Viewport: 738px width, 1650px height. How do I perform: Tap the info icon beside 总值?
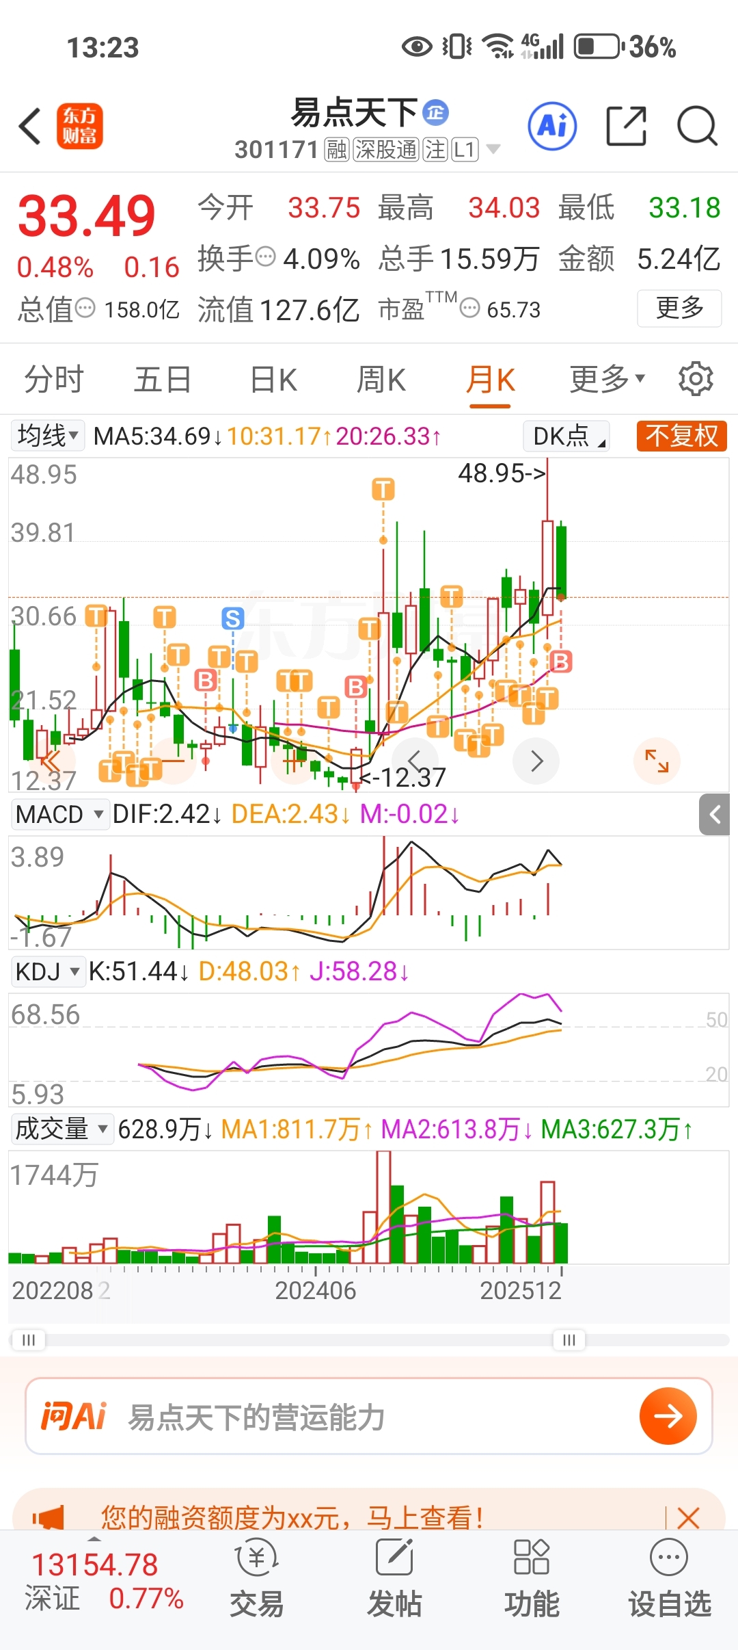(85, 309)
